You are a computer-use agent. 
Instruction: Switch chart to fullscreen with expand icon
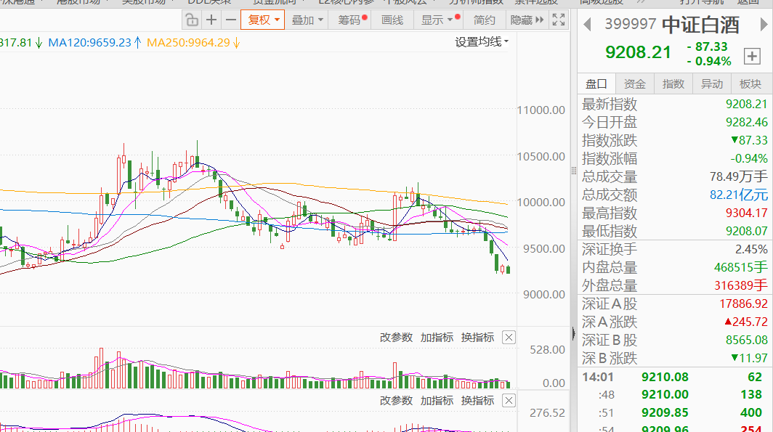(x=558, y=20)
